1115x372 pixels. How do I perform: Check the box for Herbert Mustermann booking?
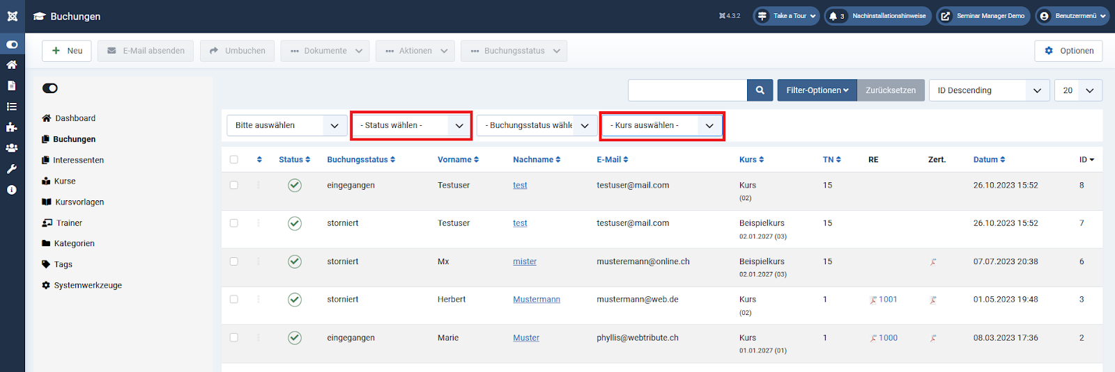coord(234,300)
